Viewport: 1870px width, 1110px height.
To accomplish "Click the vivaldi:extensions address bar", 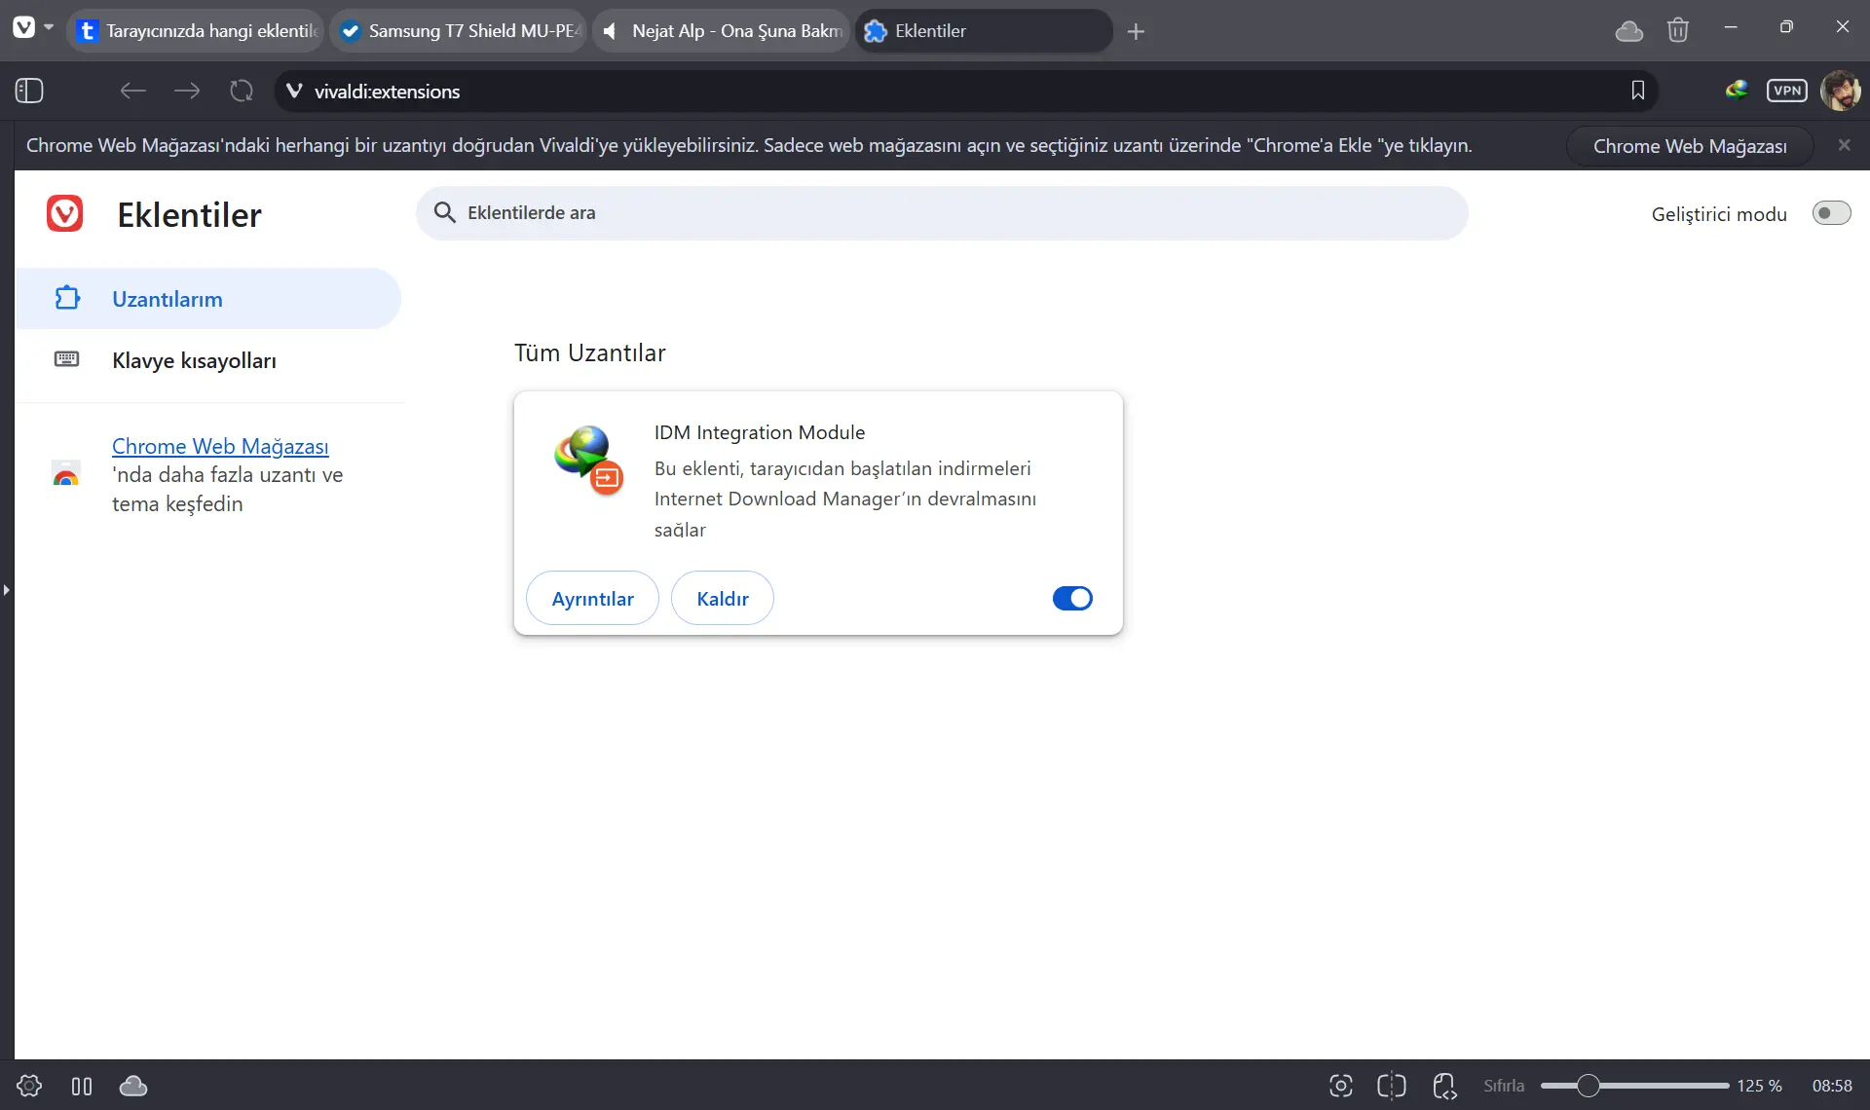I will (x=964, y=91).
